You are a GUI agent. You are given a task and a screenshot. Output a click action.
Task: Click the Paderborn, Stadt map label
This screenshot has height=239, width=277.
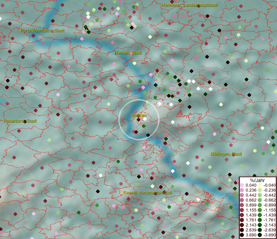20,121
